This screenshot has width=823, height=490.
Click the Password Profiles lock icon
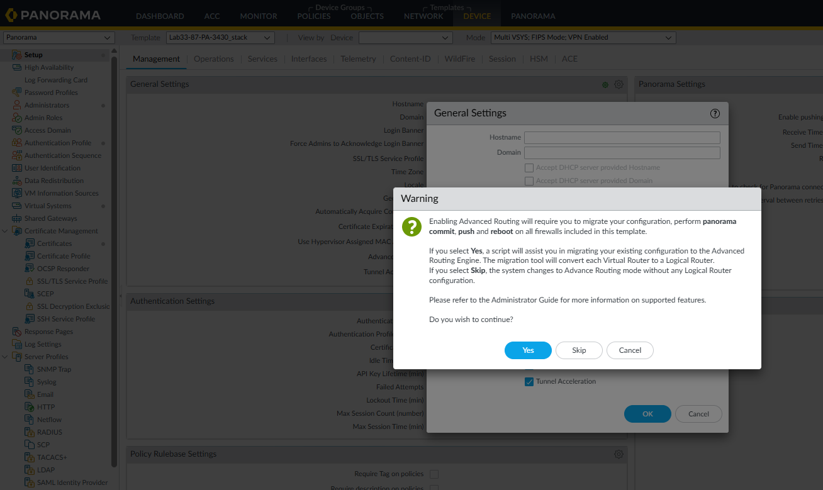pyautogui.click(x=17, y=92)
